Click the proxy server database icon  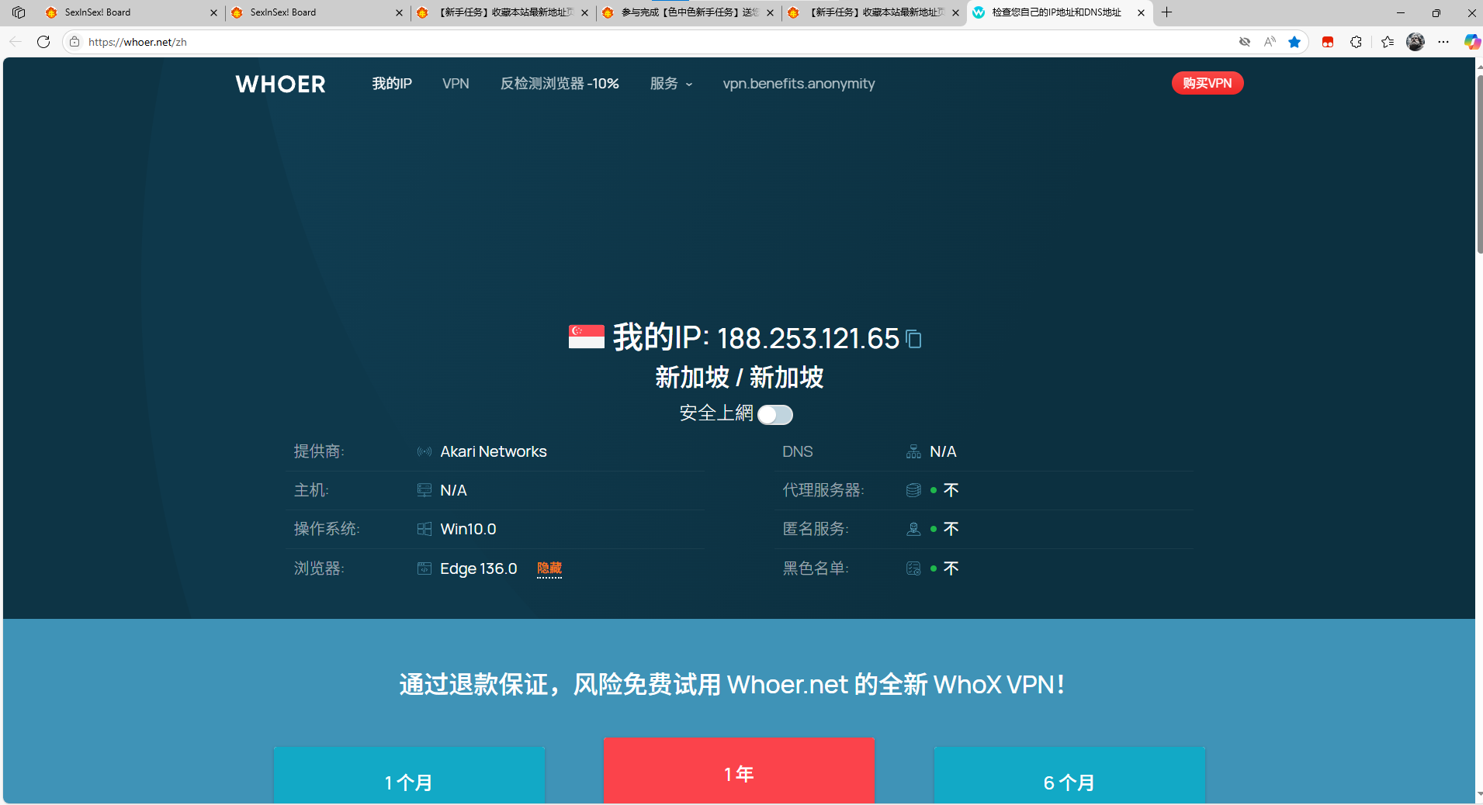pyautogui.click(x=913, y=490)
